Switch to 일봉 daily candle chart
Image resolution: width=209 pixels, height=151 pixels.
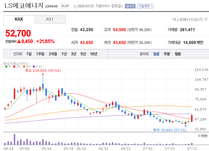tap(156, 54)
